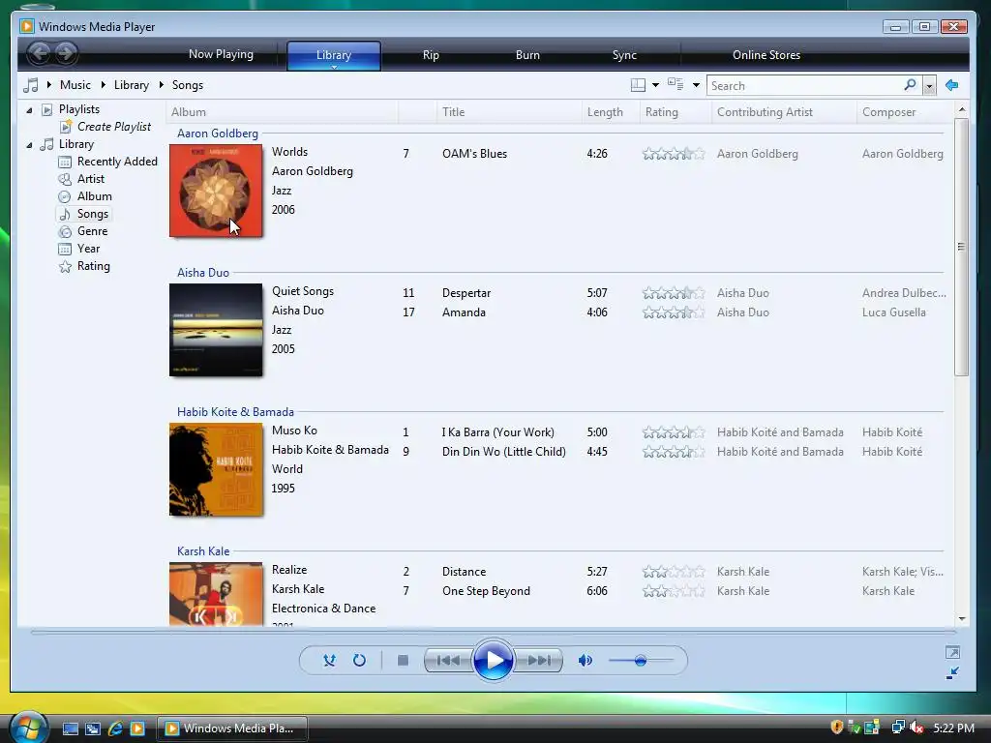Stop playback with the stop button

(x=403, y=660)
